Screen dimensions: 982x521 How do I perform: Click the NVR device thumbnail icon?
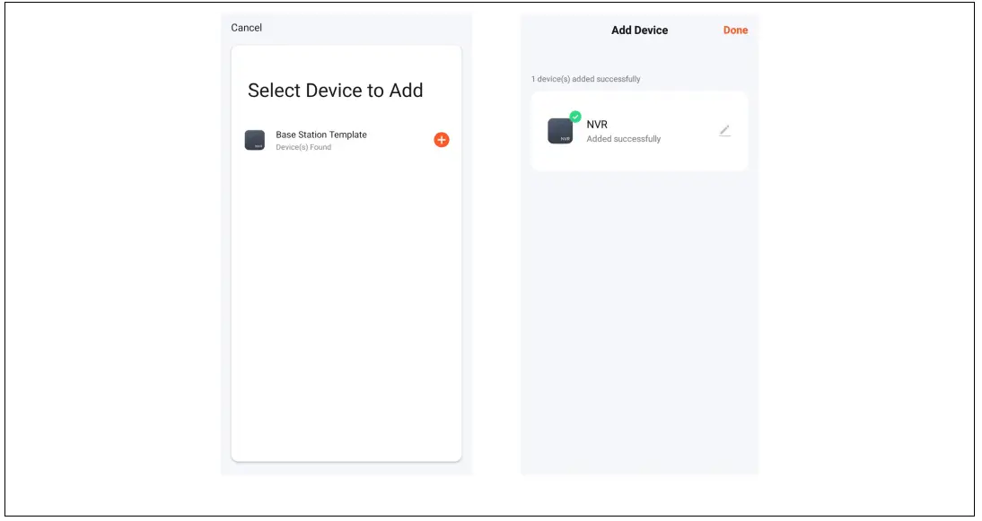point(560,131)
